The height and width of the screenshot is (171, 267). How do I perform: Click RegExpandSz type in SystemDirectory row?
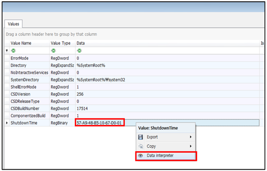tap(62, 80)
